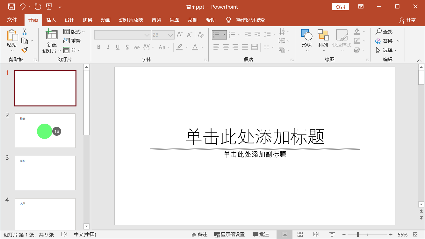The image size is (425, 239).
Task: Switch to the Slide Show (幻灯片放映) tab
Action: pos(131,20)
